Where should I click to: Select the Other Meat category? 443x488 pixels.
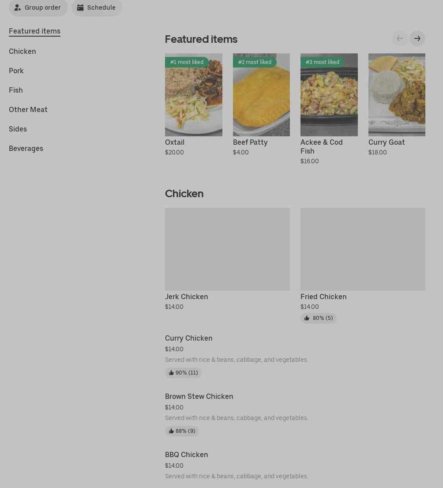coord(28,109)
